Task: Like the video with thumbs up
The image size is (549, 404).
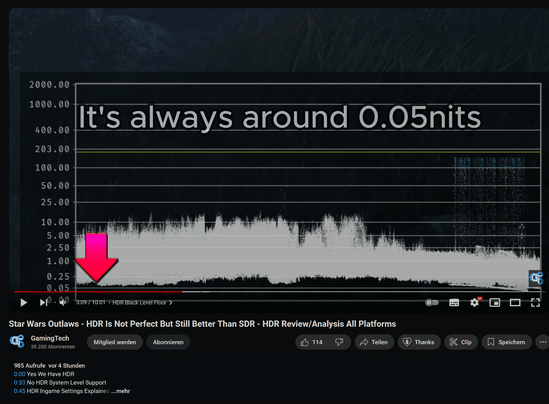Action: tap(311, 342)
